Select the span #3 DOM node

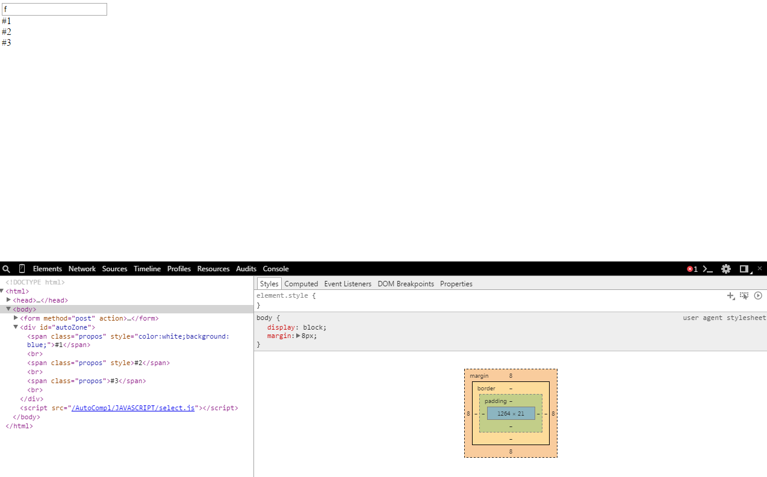(86, 381)
